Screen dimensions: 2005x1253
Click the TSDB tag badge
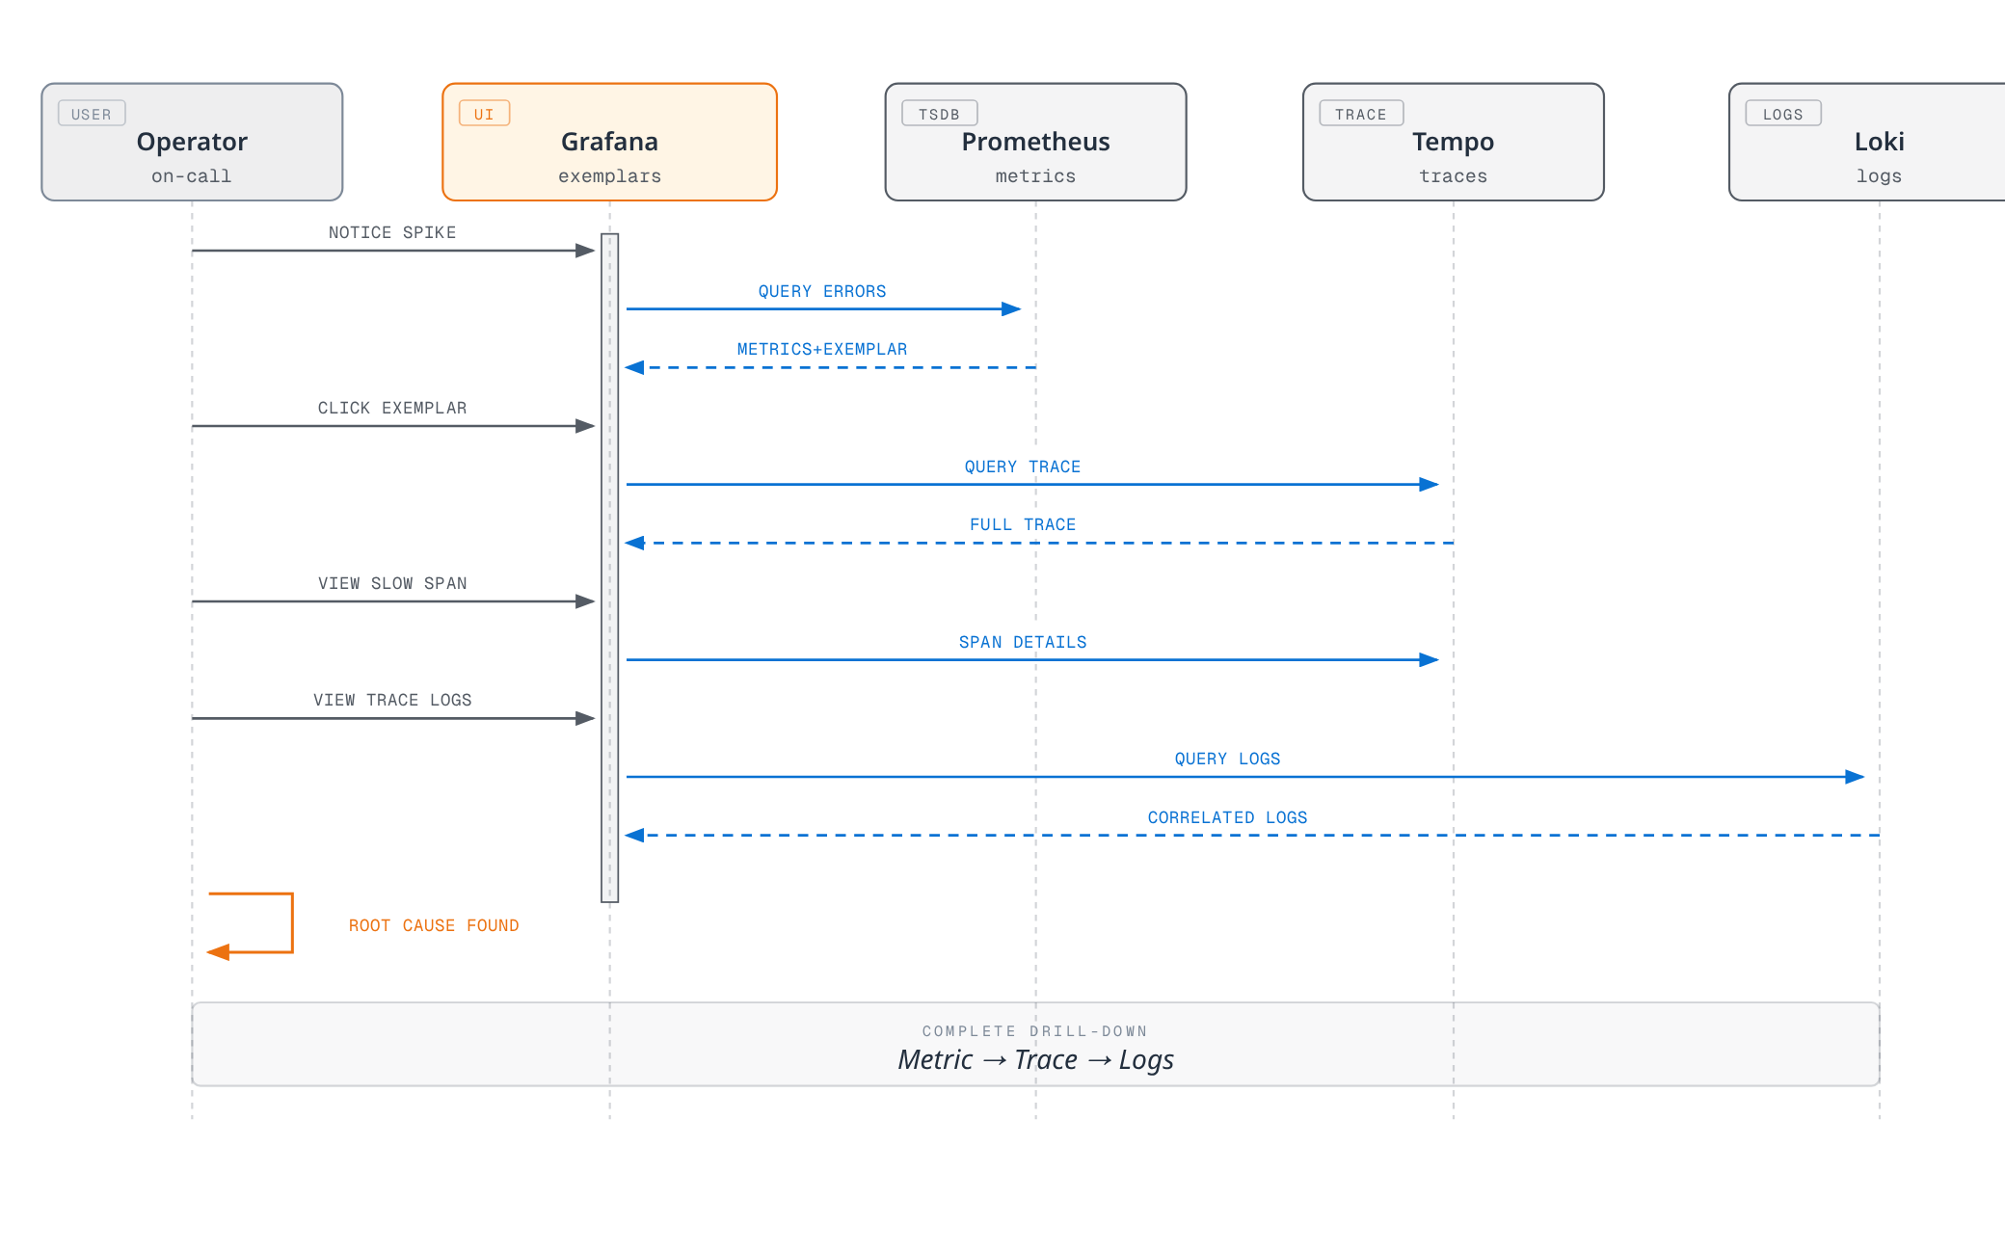click(x=939, y=114)
